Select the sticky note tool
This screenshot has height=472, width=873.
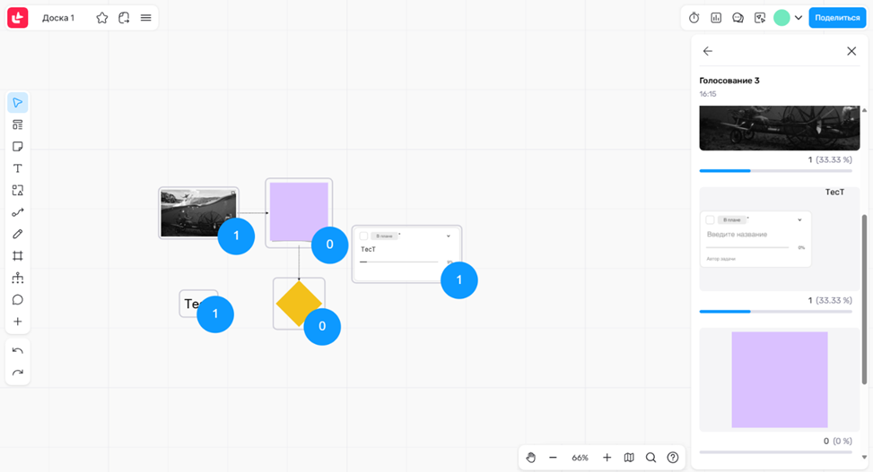coord(17,147)
